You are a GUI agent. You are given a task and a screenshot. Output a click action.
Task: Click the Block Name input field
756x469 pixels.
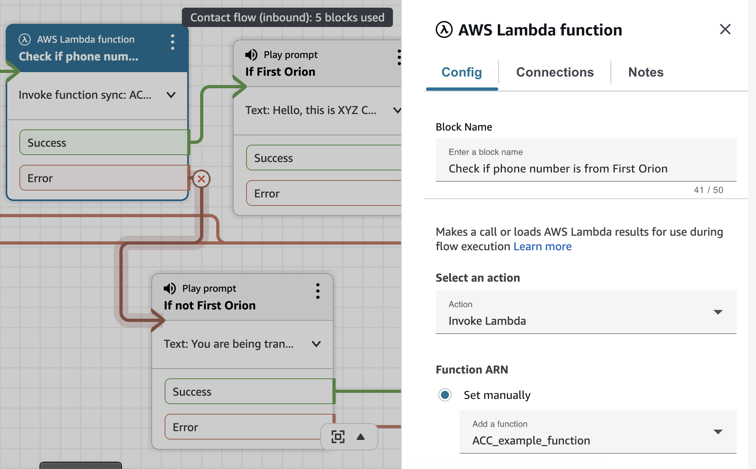[586, 168]
